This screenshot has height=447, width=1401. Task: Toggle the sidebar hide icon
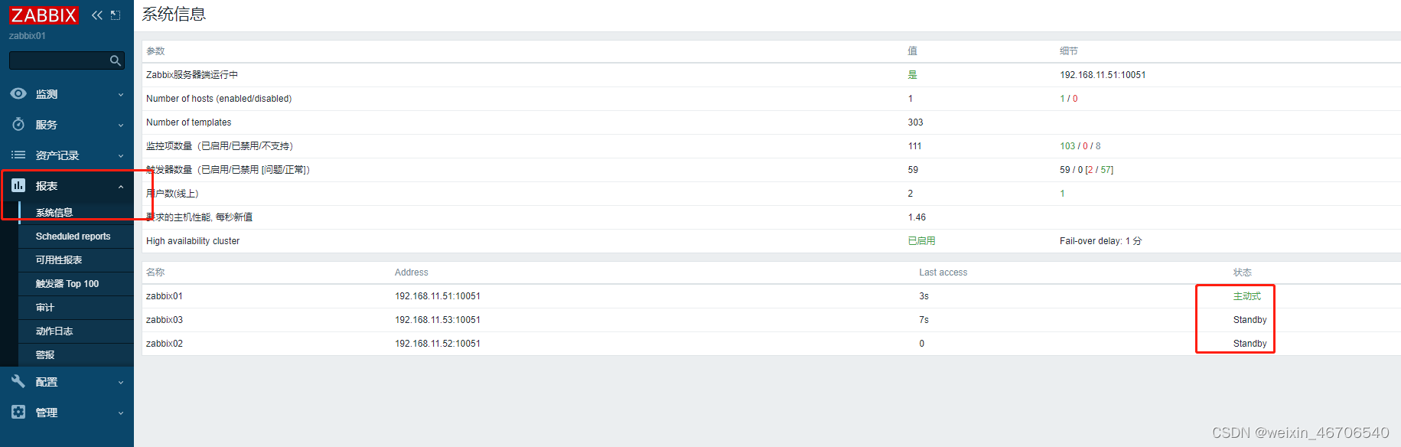[x=116, y=15]
